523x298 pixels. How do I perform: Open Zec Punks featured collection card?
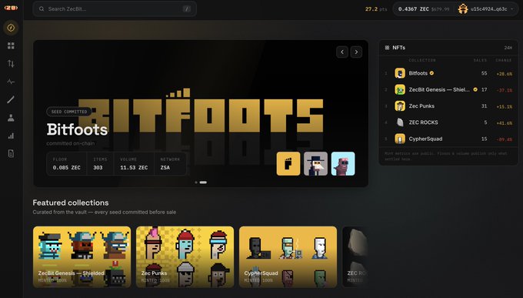coord(185,257)
